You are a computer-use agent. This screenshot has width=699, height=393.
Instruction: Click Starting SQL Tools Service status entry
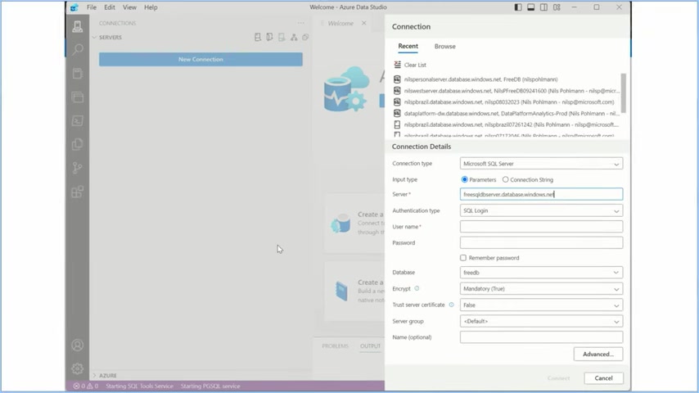tap(139, 386)
